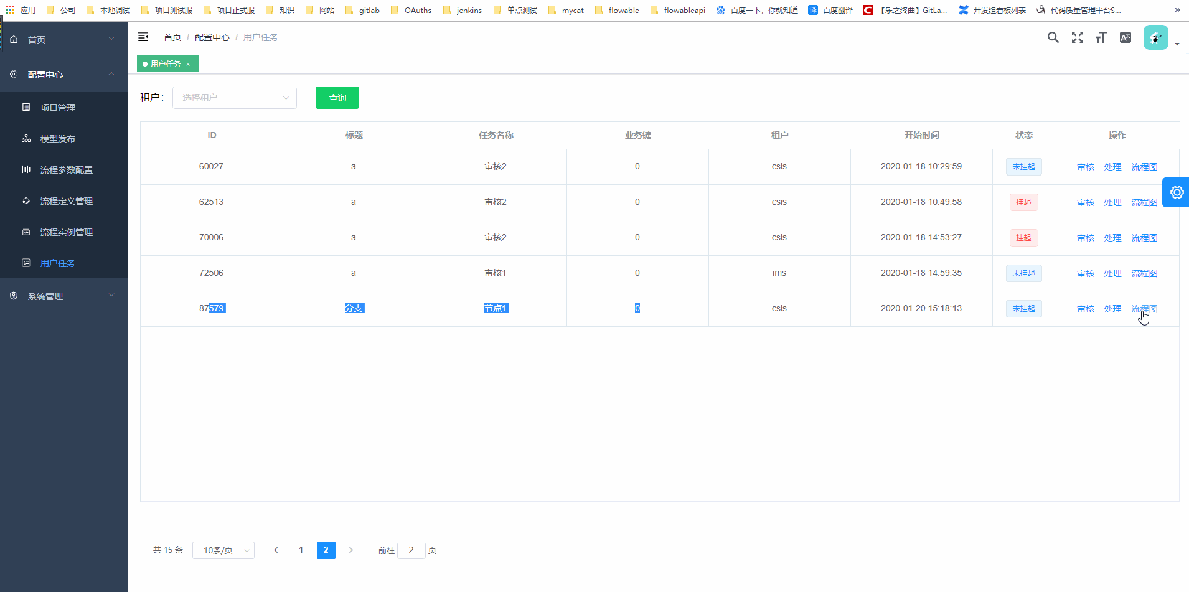Open the 选择租户 tenant dropdown

point(234,98)
